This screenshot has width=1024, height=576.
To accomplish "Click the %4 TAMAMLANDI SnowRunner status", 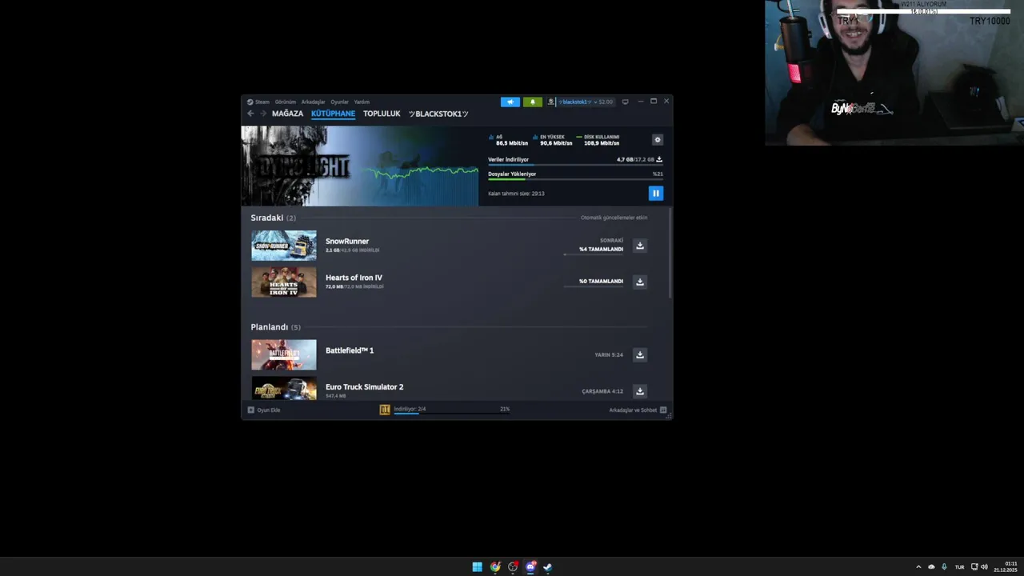I will (601, 249).
